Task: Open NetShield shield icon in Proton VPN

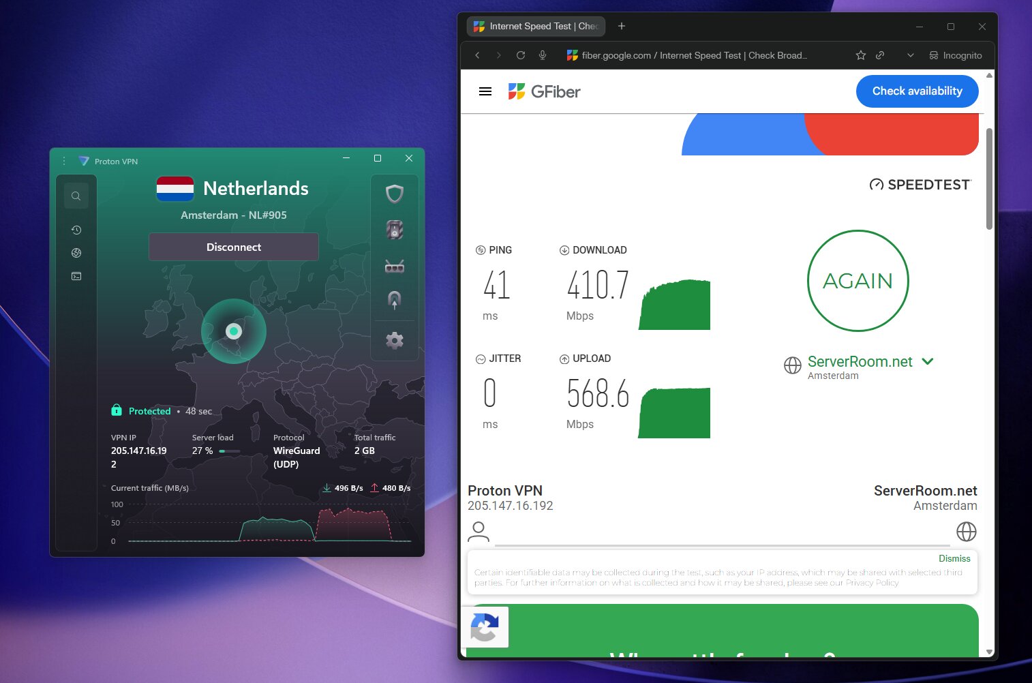Action: click(395, 194)
